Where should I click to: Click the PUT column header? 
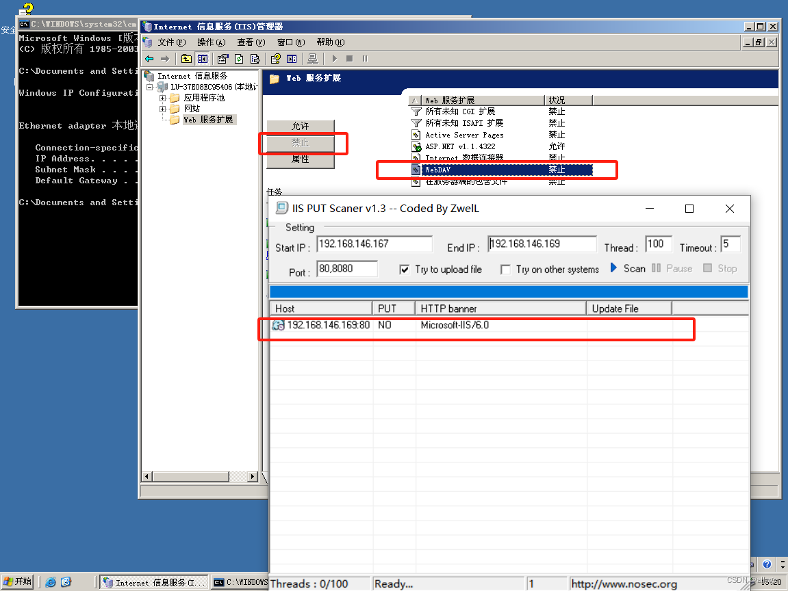pos(394,308)
